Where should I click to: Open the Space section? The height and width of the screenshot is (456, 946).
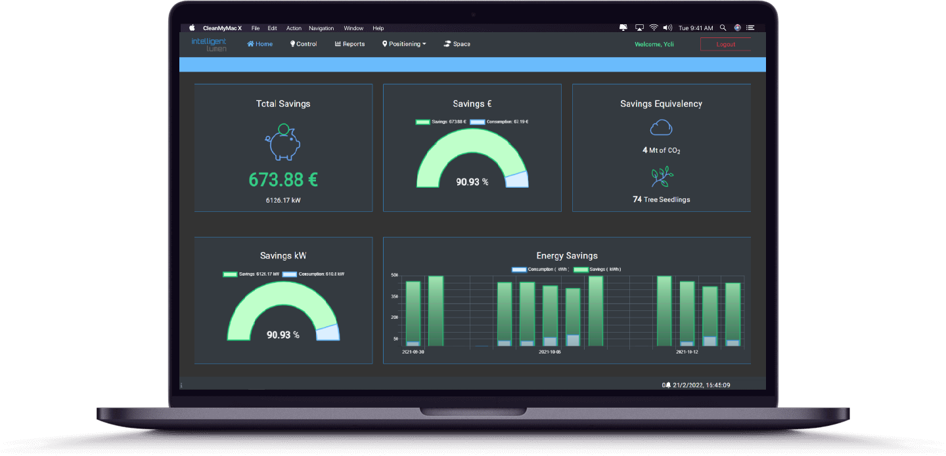457,44
